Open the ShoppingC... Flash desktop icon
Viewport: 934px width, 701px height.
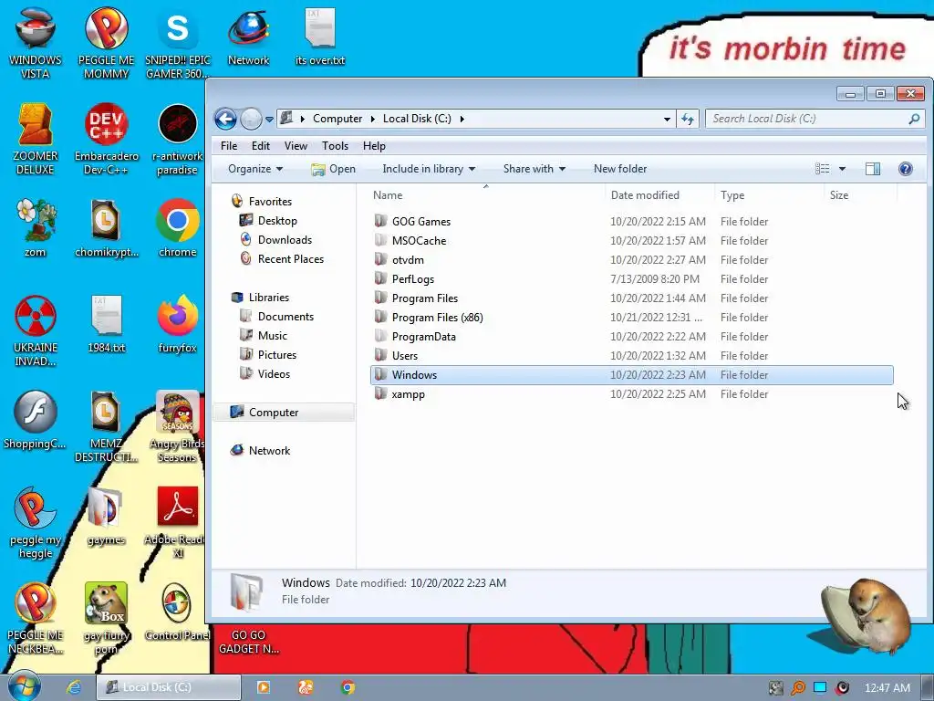[x=36, y=420]
